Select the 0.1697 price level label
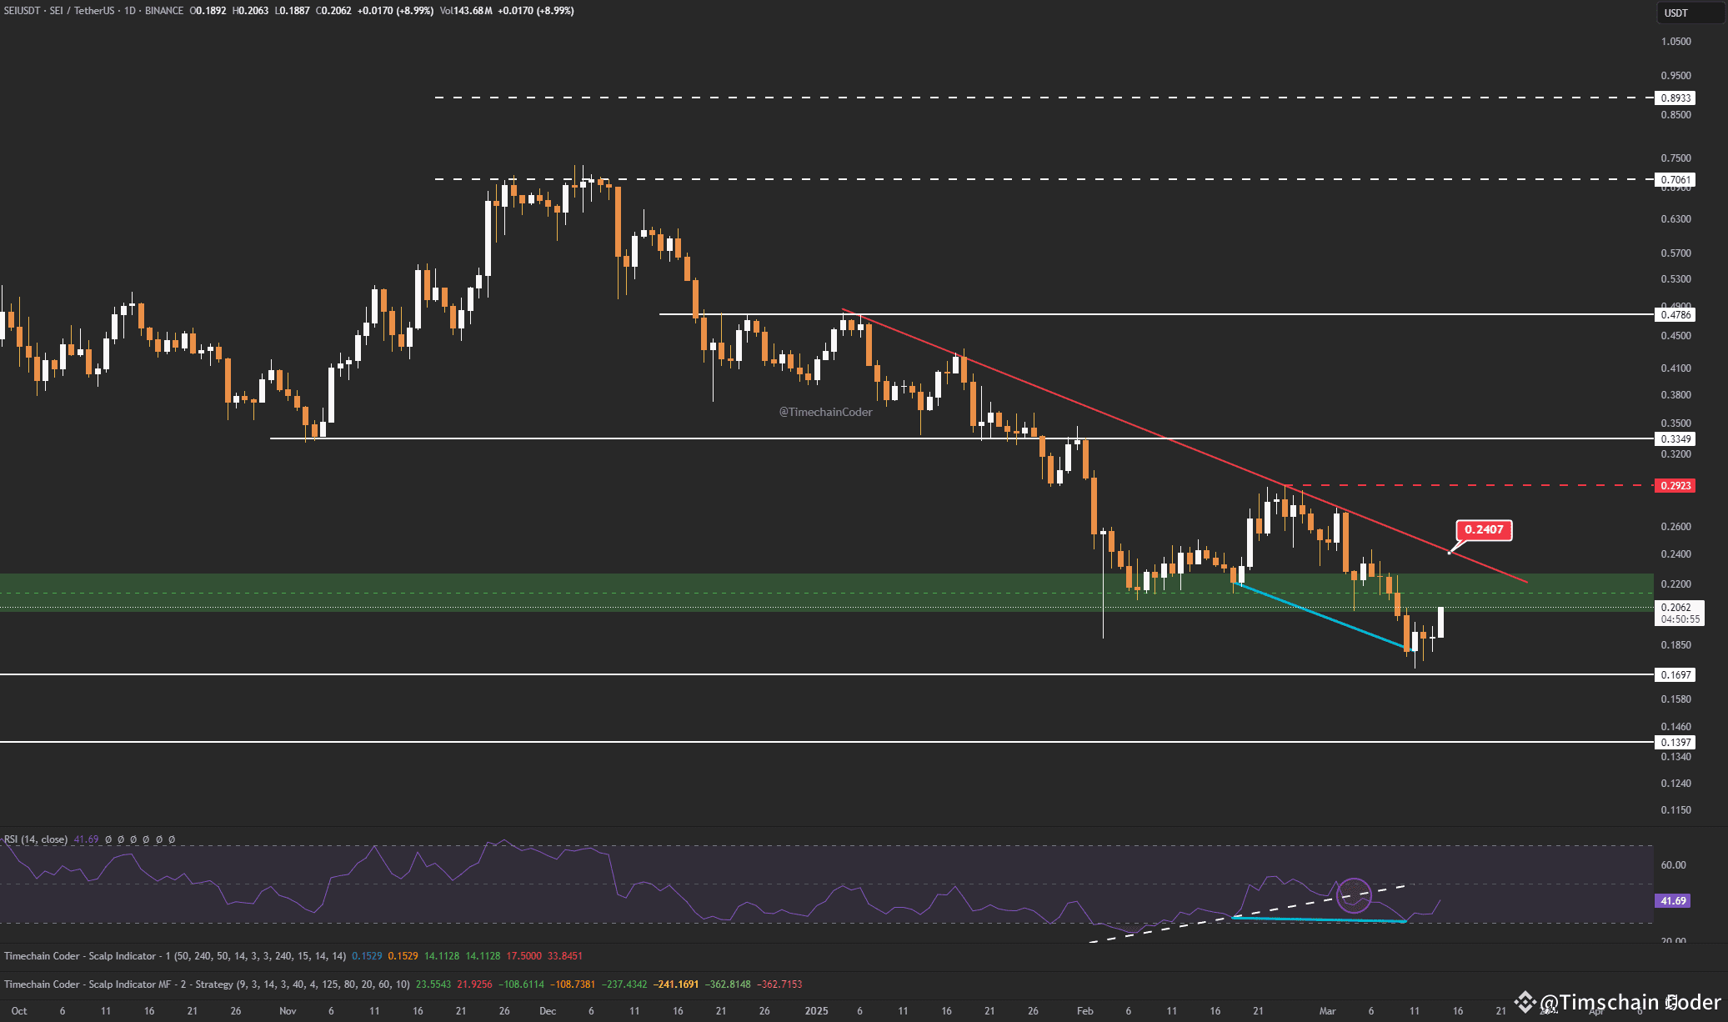Image resolution: width=1728 pixels, height=1022 pixels. (x=1675, y=674)
